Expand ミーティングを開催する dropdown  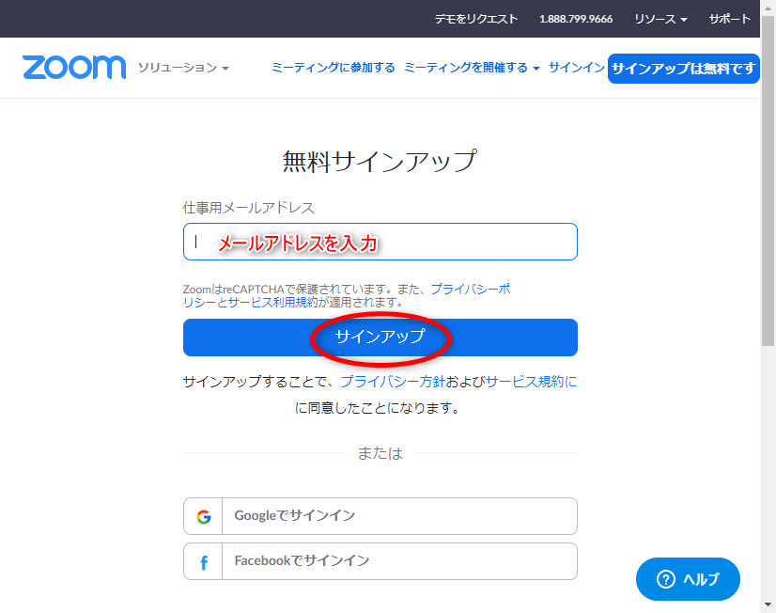click(x=472, y=68)
